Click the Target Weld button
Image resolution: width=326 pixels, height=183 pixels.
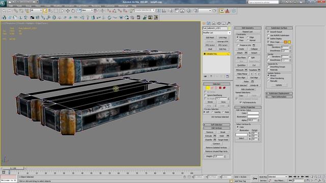click(223, 140)
